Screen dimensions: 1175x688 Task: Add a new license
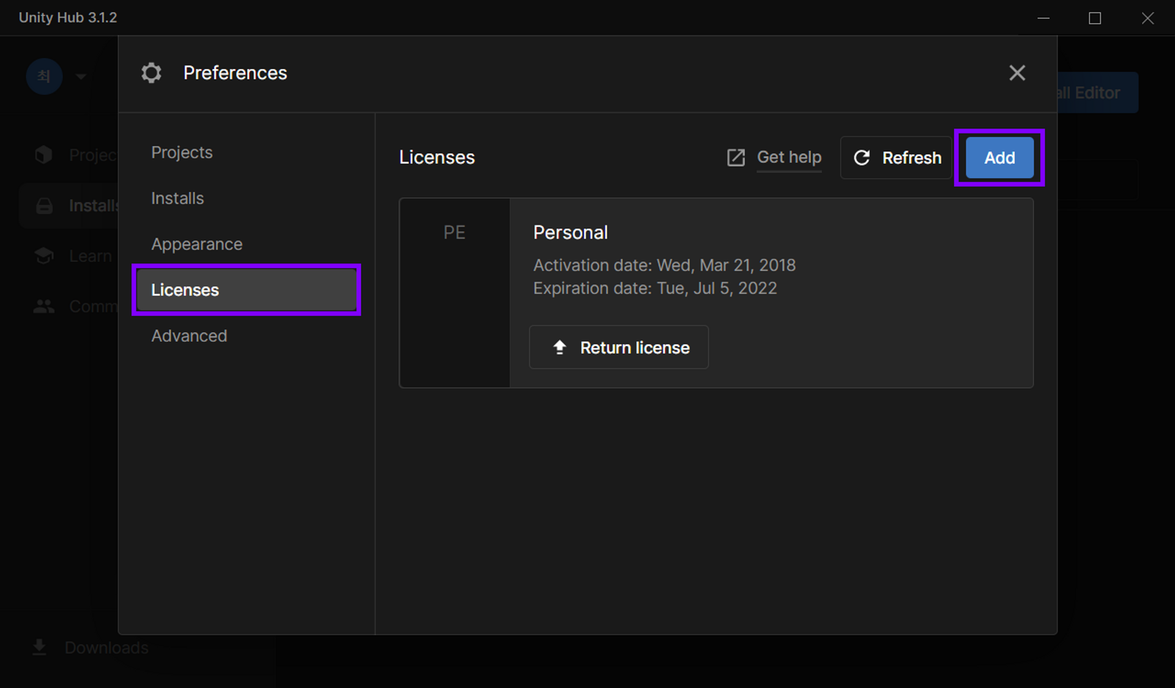(999, 158)
